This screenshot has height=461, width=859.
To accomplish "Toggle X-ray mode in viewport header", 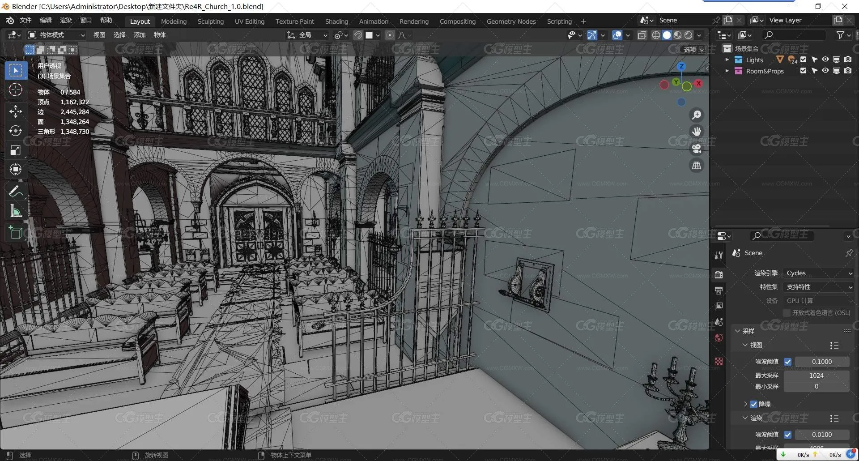I will (642, 35).
